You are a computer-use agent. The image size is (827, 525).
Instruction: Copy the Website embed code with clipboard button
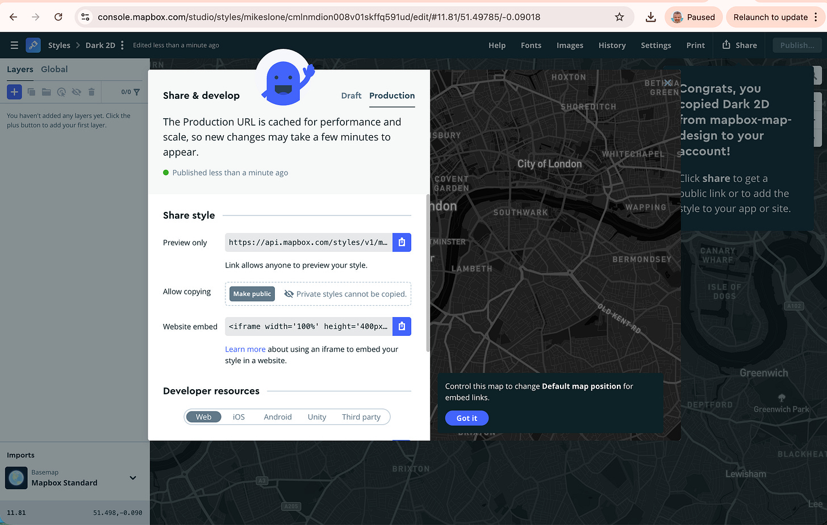click(x=402, y=327)
